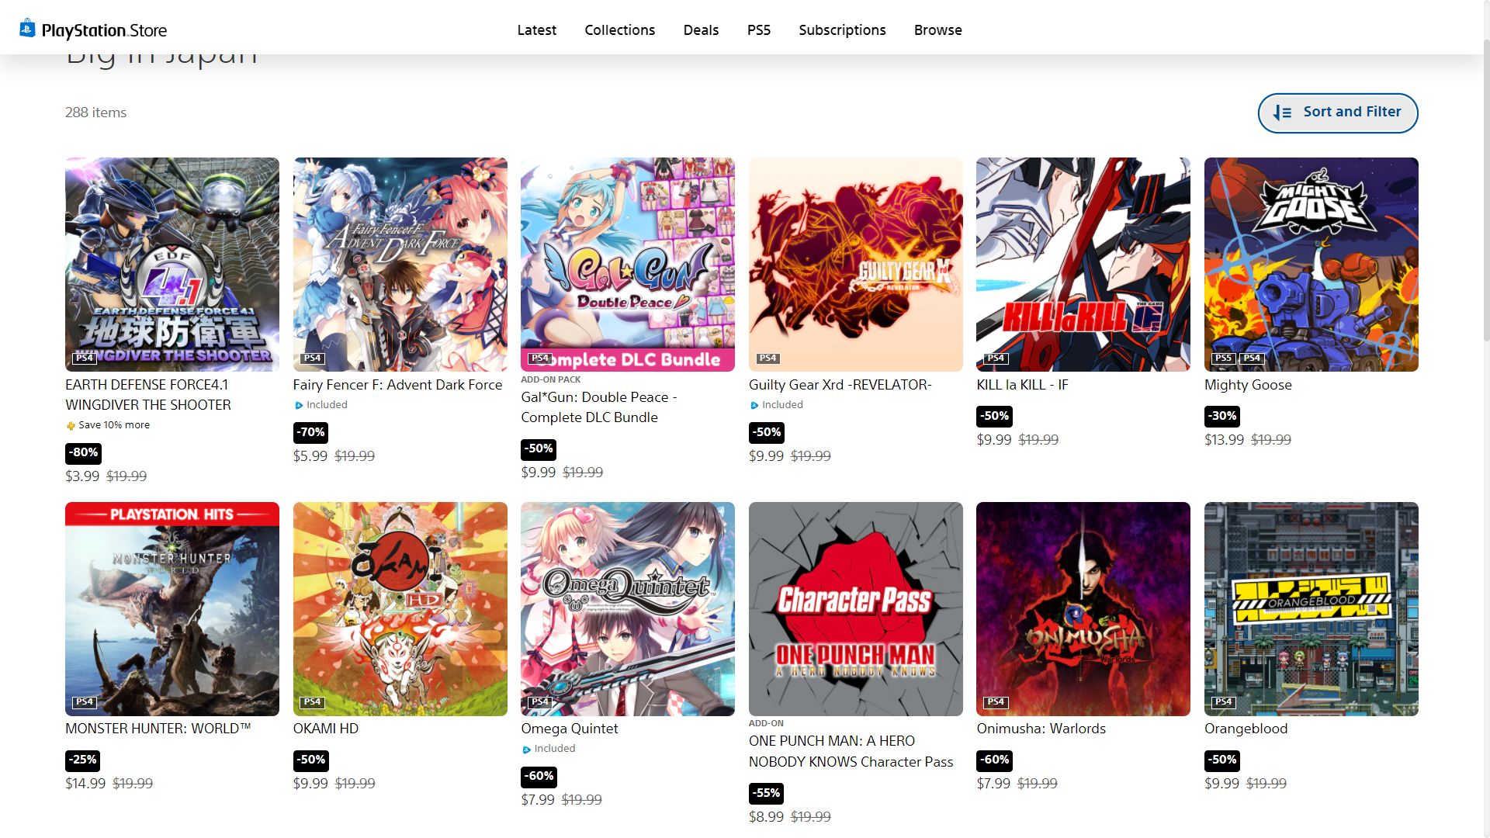The width and height of the screenshot is (1490, 838).
Task: Go to the Deals section
Action: tap(701, 30)
